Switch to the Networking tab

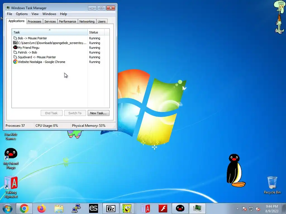pos(87,21)
